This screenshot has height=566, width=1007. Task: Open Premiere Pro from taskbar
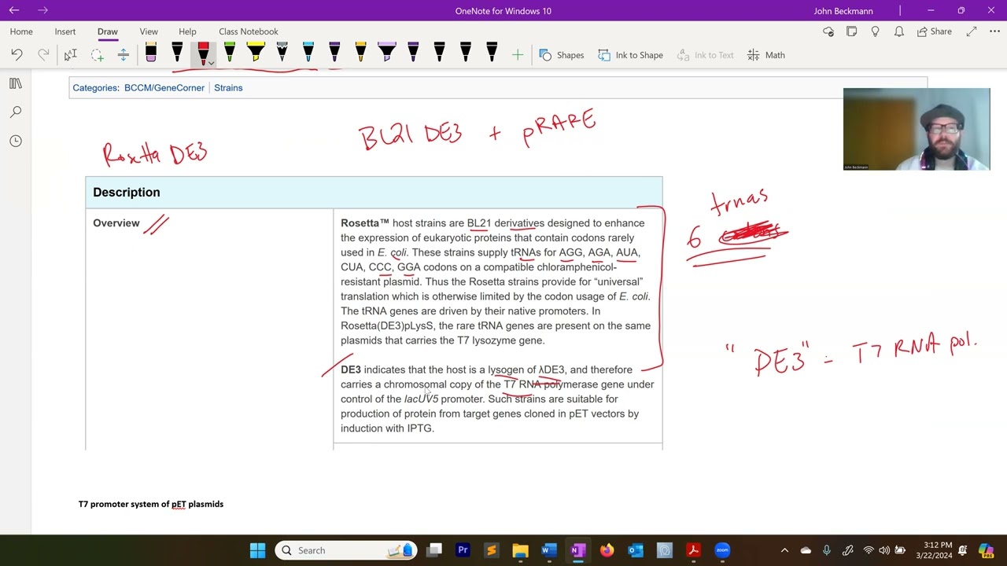(x=463, y=550)
